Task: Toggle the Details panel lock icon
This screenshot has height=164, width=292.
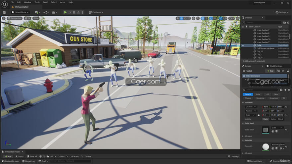Action: 288,71
